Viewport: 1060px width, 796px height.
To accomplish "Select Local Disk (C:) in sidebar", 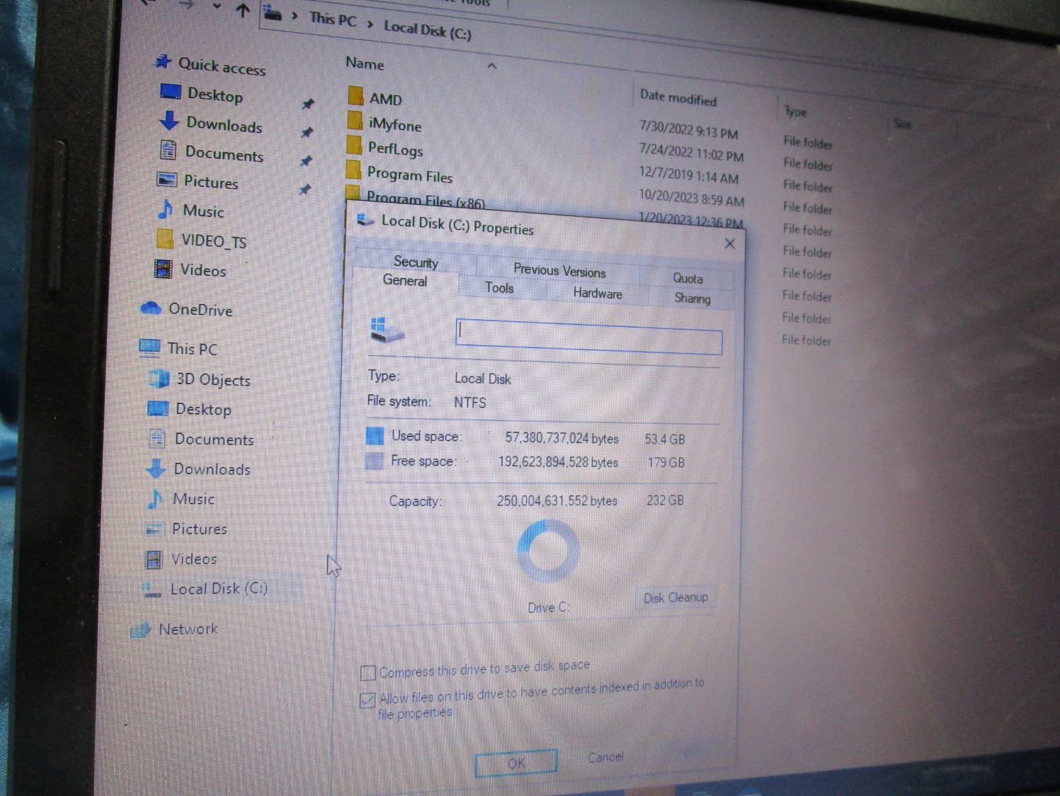I will click(x=218, y=588).
